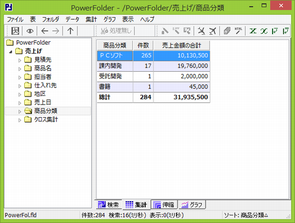Select the 売上げ folder label
This screenshot has height=223, width=295.
pyautogui.click(x=34, y=51)
